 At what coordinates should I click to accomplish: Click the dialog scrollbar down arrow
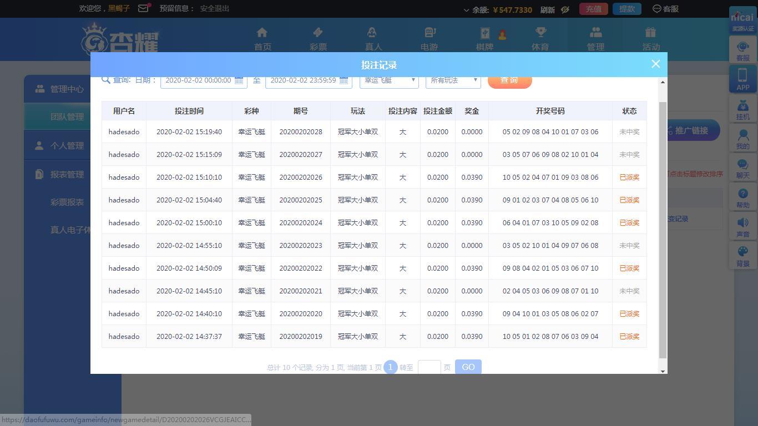[662, 371]
